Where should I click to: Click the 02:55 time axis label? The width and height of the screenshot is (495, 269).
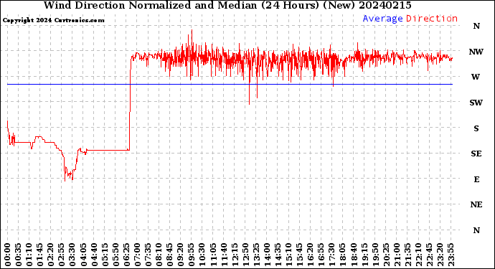[x=62, y=255]
